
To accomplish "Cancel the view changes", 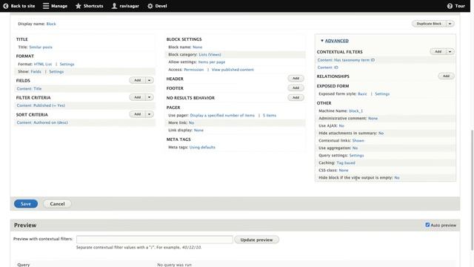I will pos(57,204).
